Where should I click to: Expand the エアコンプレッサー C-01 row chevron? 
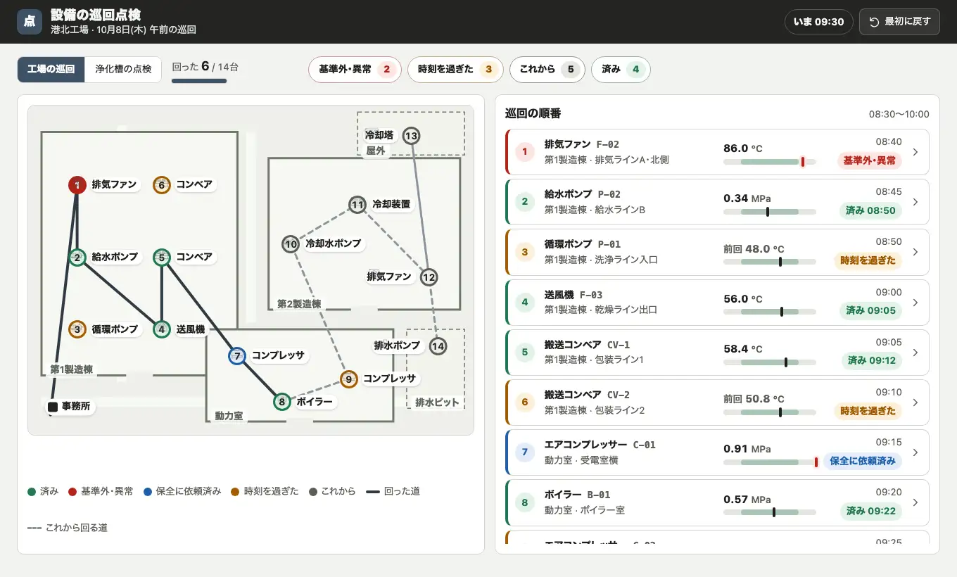(915, 452)
